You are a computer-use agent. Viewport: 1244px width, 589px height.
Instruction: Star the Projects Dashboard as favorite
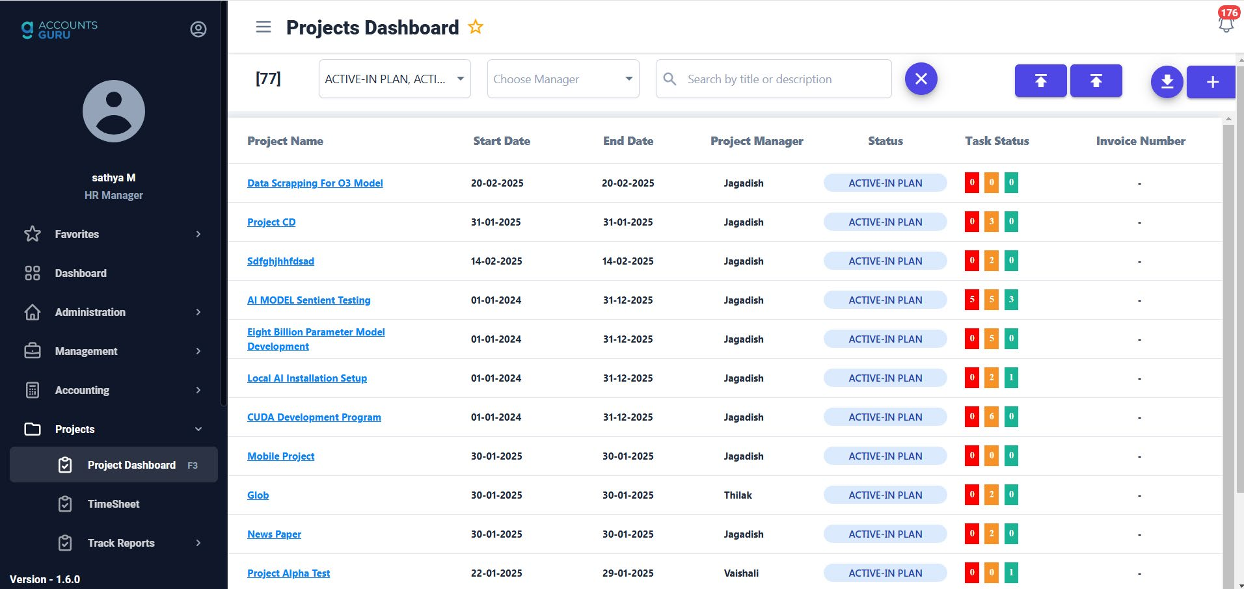click(476, 27)
